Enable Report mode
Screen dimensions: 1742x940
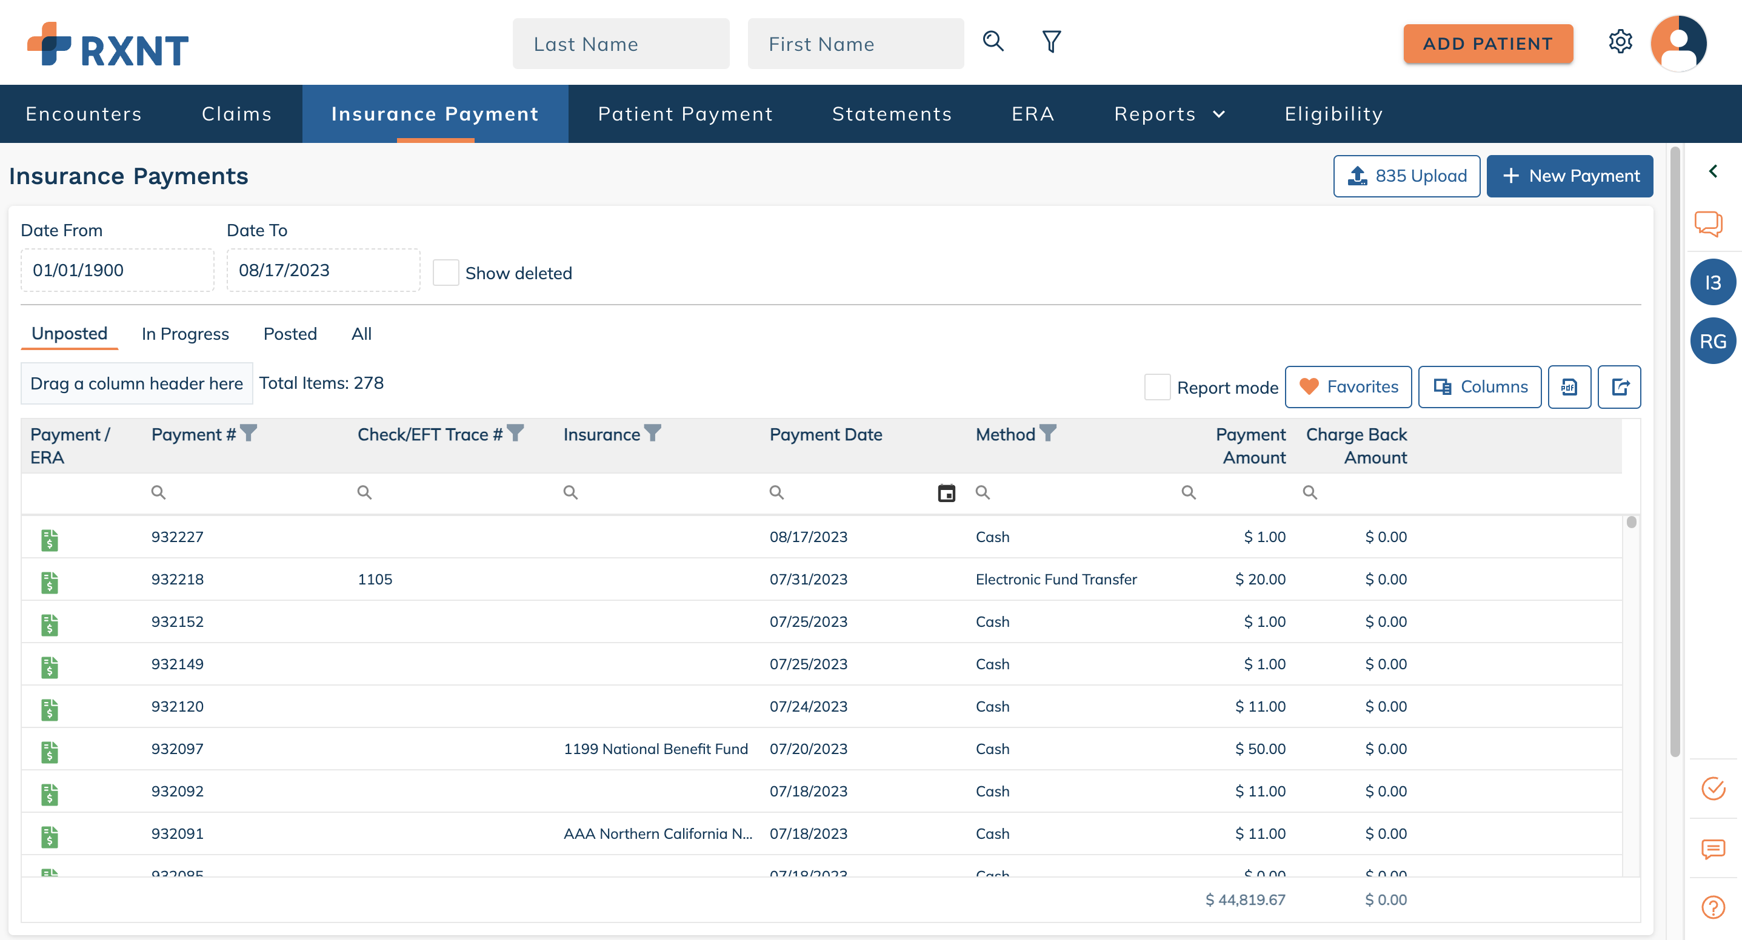point(1157,386)
